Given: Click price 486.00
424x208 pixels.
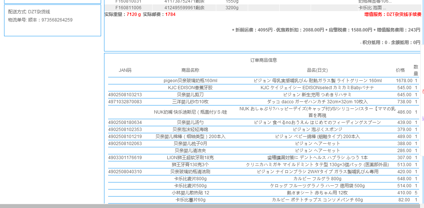Looking at the screenshot, I should pos(404,112).
